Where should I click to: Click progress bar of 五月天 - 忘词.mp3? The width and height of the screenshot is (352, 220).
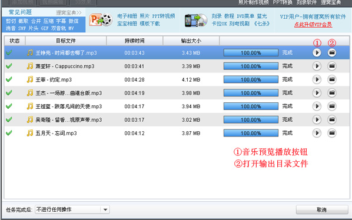[251, 133]
